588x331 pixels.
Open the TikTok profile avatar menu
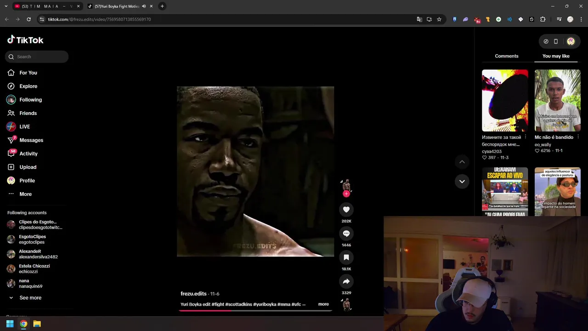click(x=571, y=41)
